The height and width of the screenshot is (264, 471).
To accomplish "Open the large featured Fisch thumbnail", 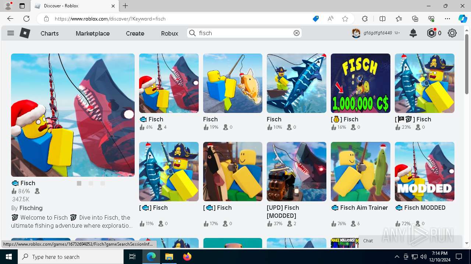I will [x=73, y=115].
